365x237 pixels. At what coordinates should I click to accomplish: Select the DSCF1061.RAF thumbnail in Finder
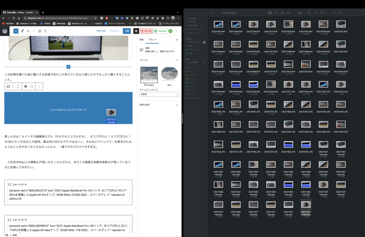pyautogui.click(x=218, y=24)
